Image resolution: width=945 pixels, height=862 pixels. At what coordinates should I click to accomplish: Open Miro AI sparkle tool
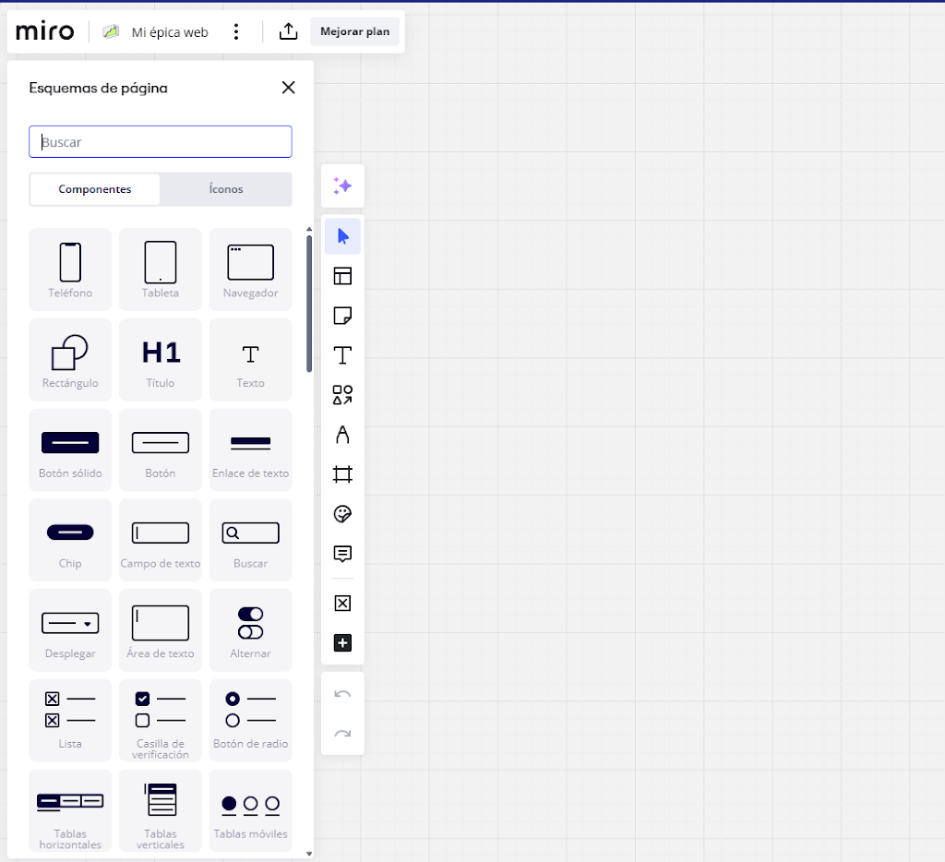coord(342,186)
